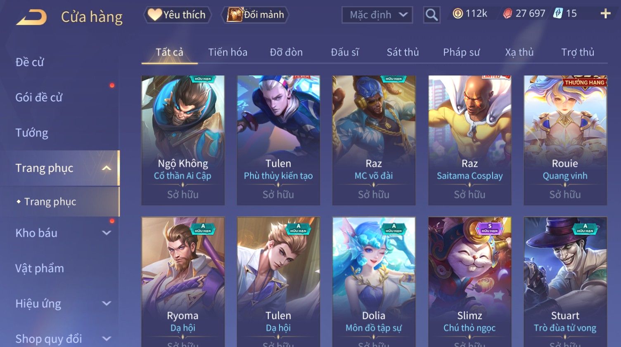Screen dimensions: 621x347
Task: Open the Mặc định sort dropdown
Action: [x=377, y=15]
